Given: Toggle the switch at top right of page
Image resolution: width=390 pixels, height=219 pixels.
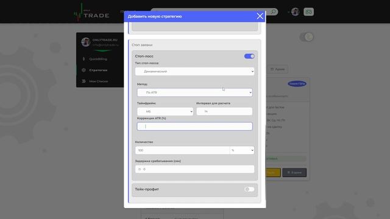Looking at the screenshot, I should [307, 37].
